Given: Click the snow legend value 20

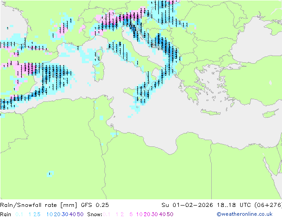Looking at the screenshot, I should point(147,214).
